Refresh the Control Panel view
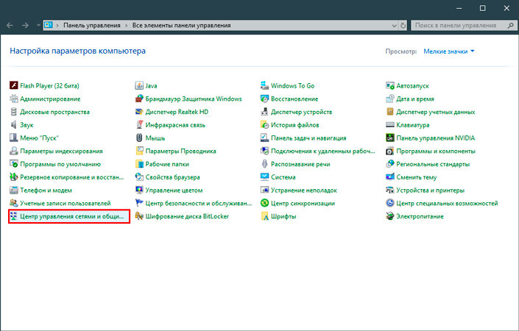 (x=403, y=26)
